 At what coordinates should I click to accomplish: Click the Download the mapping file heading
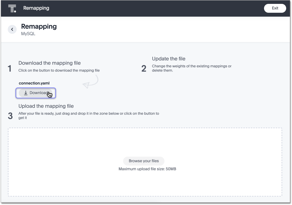coord(49,63)
